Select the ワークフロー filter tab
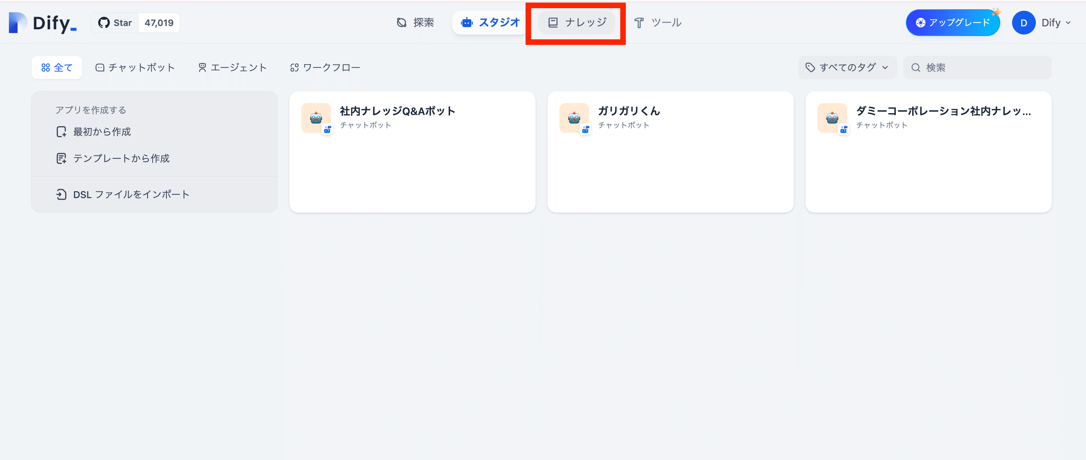 coord(325,68)
